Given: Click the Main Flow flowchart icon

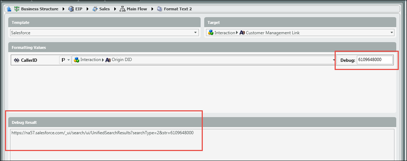Looking at the screenshot, I should coord(123,9).
